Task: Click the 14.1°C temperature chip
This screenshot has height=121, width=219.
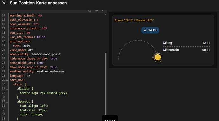Action: [150, 30]
